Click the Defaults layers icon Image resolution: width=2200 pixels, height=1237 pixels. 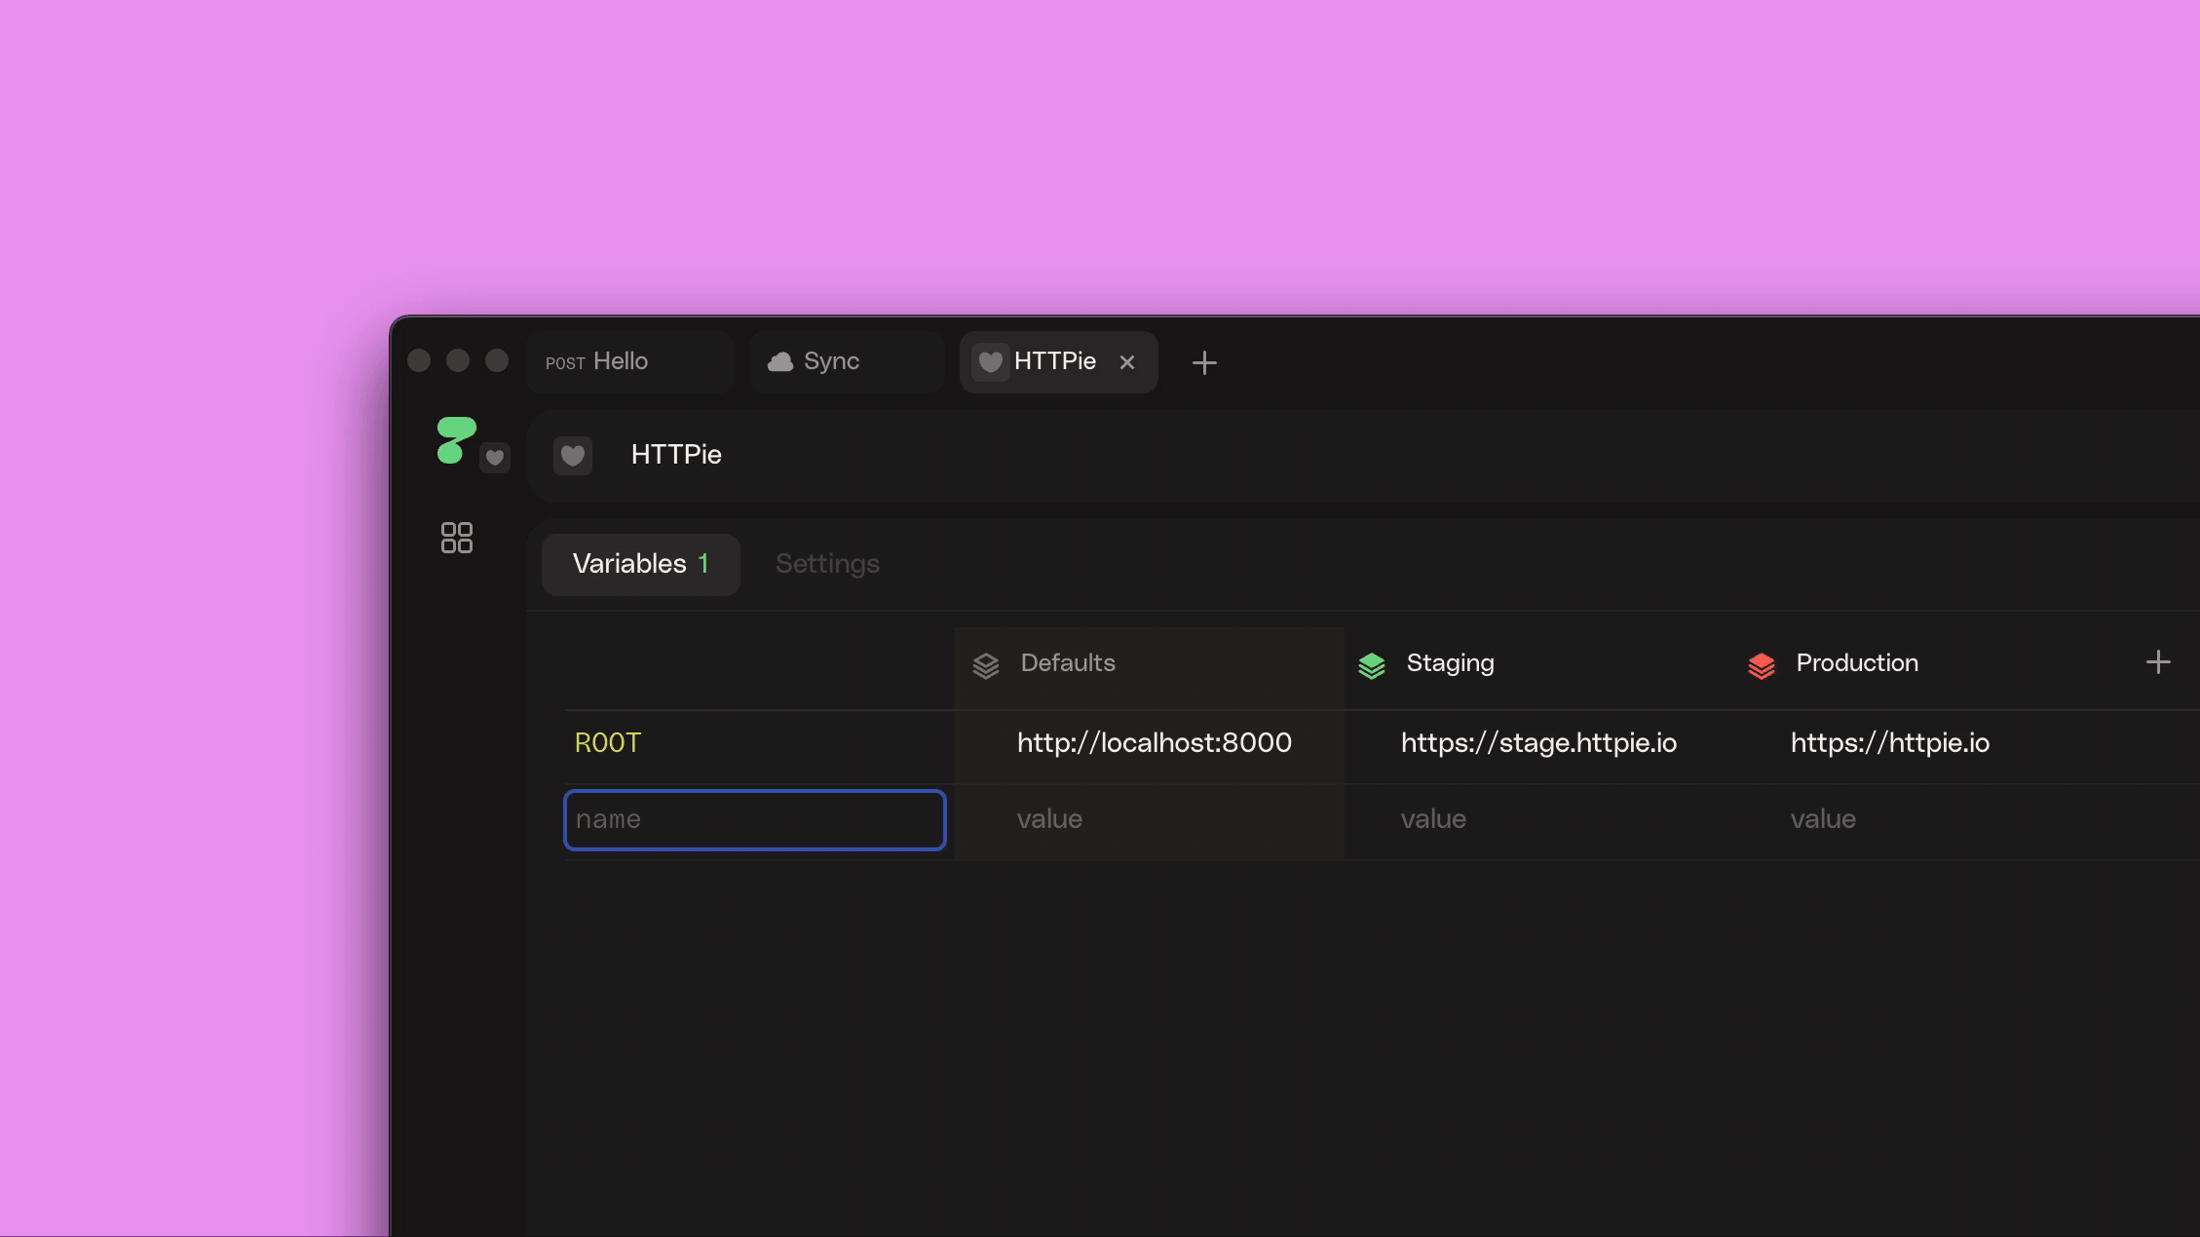[986, 665]
